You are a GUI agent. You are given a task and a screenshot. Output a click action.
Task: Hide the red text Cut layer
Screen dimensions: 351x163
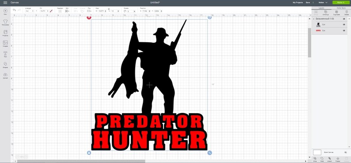(x=344, y=30)
